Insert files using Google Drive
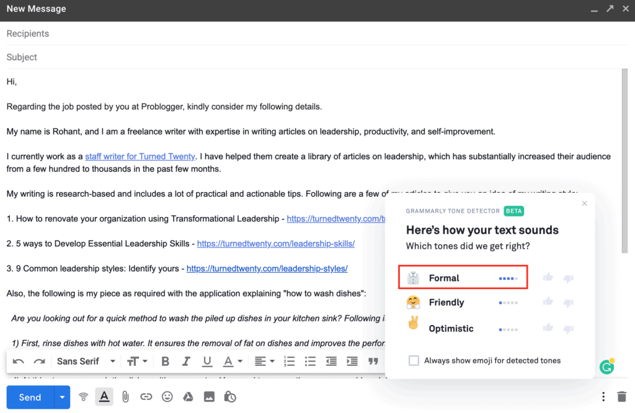The height and width of the screenshot is (413, 635). (x=188, y=397)
